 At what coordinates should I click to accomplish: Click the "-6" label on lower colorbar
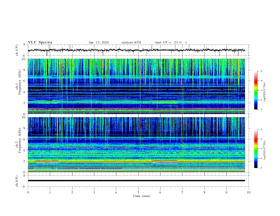click(261, 158)
